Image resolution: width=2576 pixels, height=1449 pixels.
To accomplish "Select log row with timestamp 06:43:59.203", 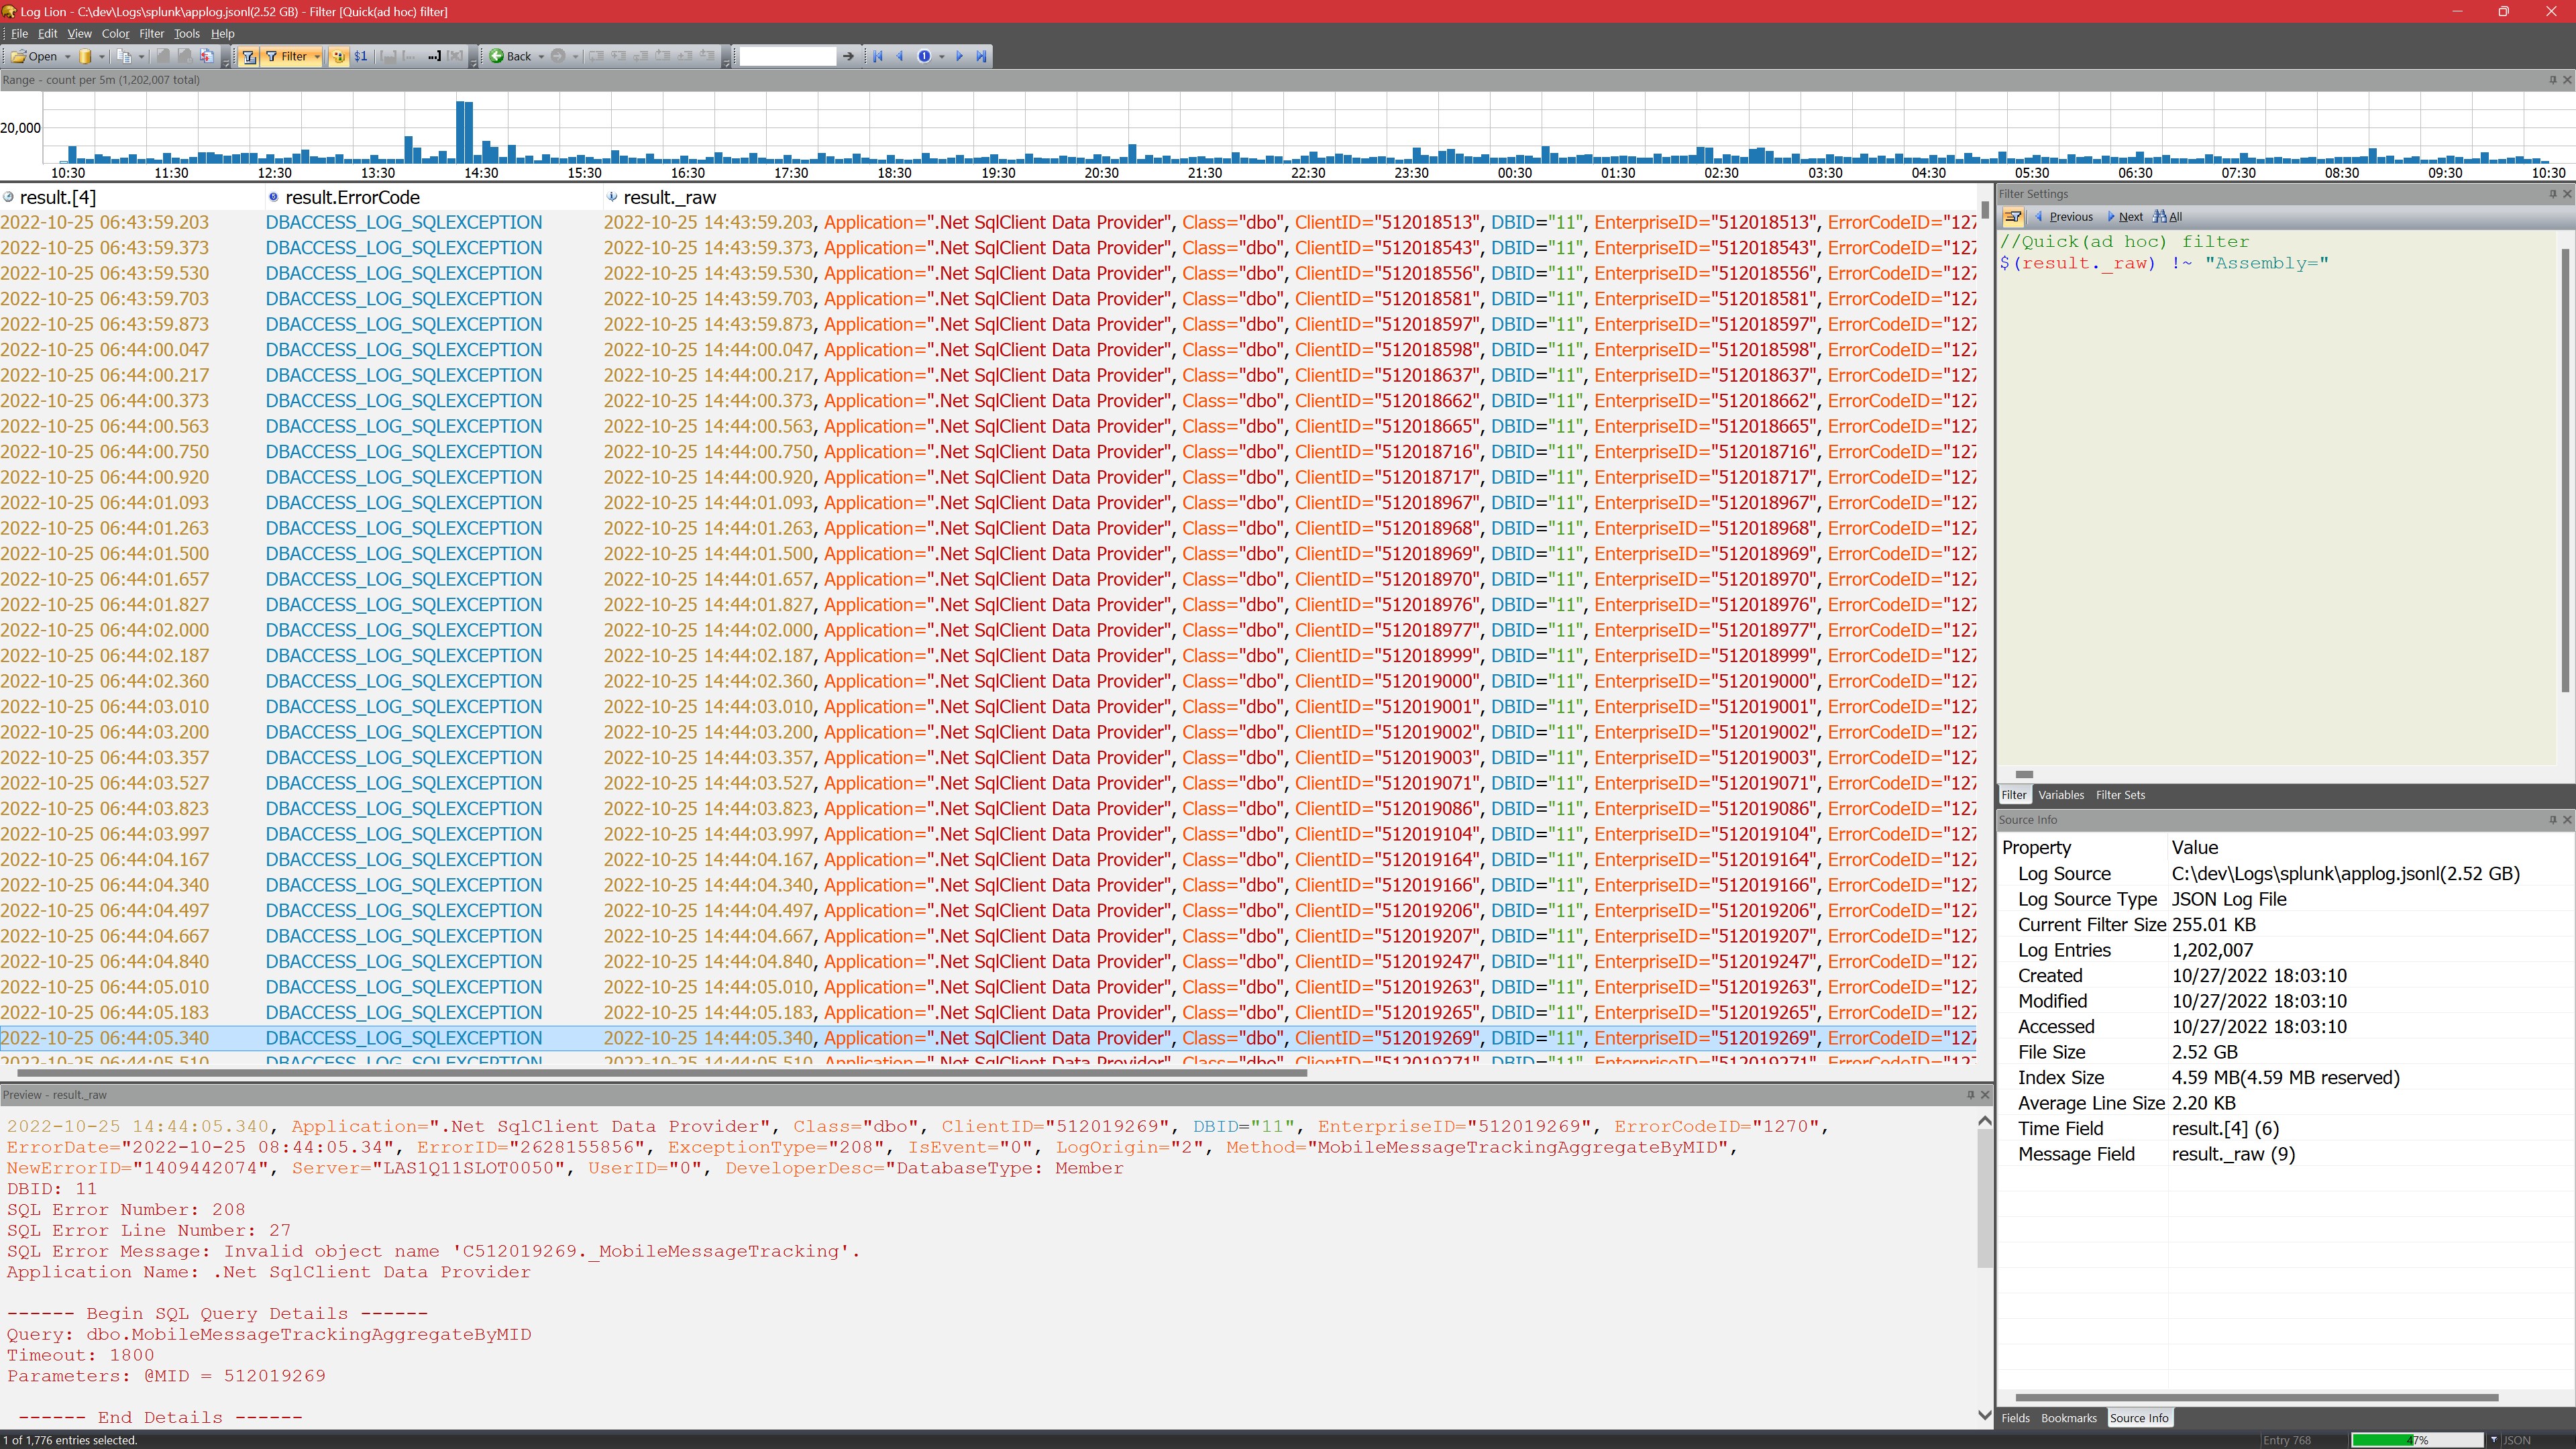I will (x=988, y=222).
